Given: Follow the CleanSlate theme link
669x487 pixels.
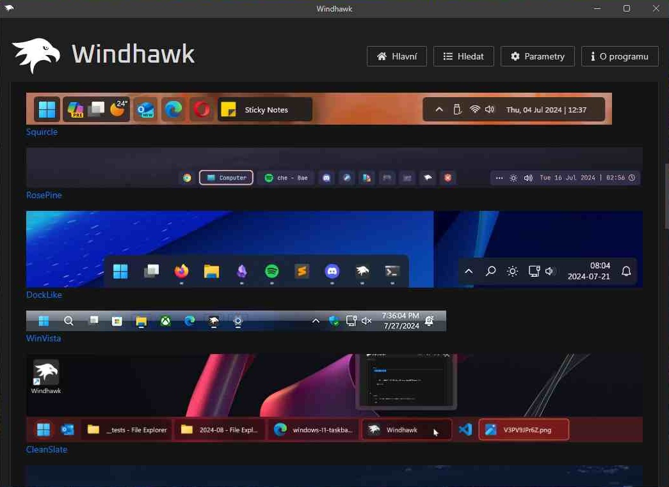Looking at the screenshot, I should pos(46,449).
